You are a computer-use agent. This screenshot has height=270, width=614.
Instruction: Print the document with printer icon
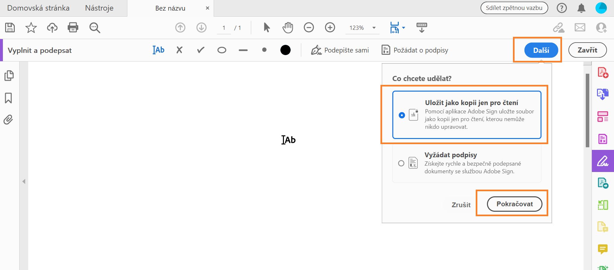73,28
